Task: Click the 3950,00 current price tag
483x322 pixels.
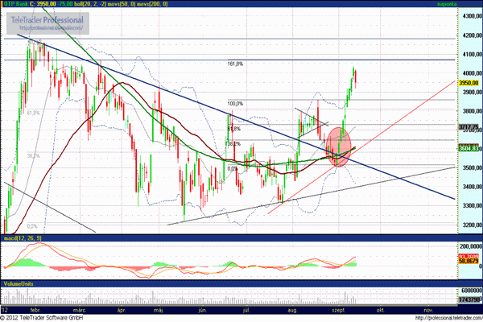Action: point(446,82)
